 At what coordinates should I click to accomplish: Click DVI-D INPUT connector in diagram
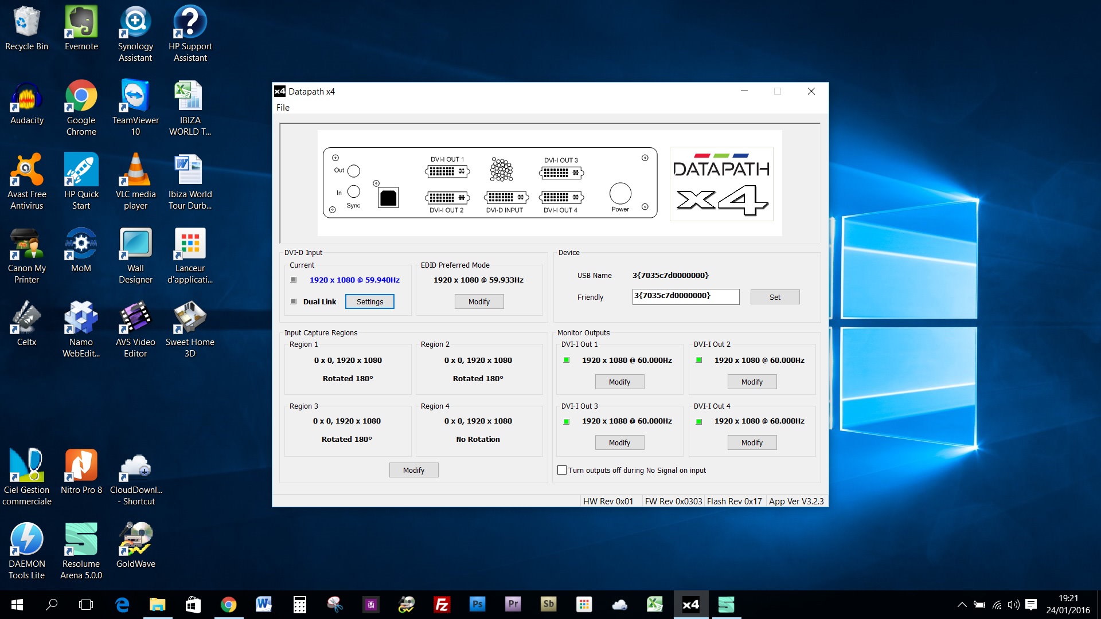[x=505, y=197]
